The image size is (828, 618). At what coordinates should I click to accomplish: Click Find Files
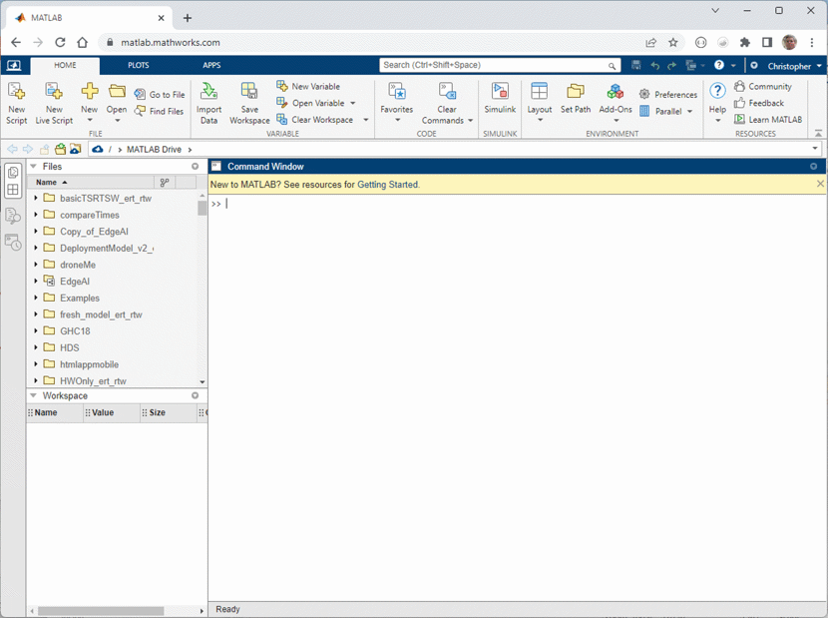(x=160, y=111)
